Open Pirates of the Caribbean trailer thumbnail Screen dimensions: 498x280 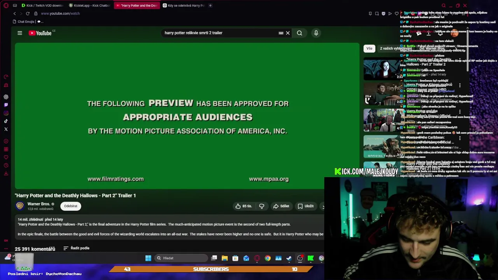[383, 146]
